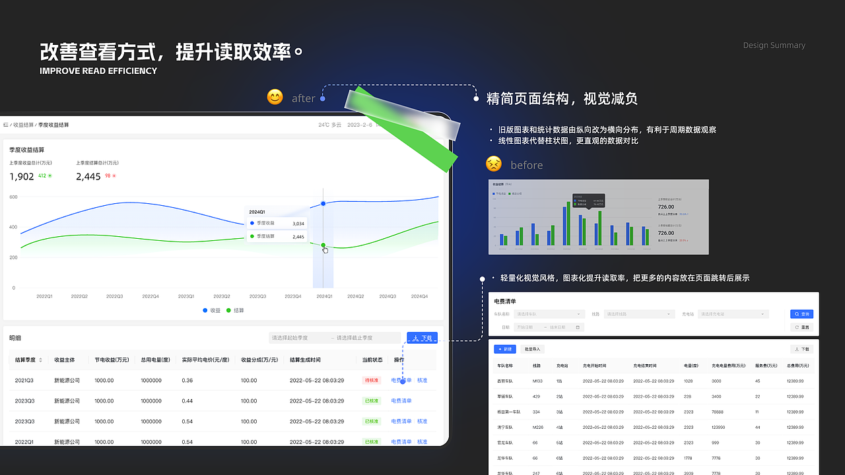
Task: Click the 总费用(万元) column header
Action: point(799,365)
